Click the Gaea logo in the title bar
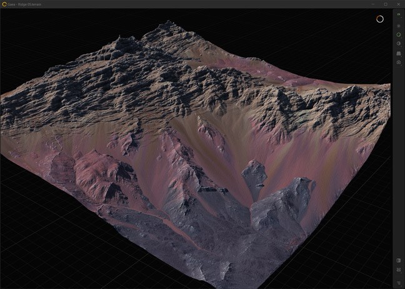The width and height of the screenshot is (405, 289). click(x=4, y=4)
